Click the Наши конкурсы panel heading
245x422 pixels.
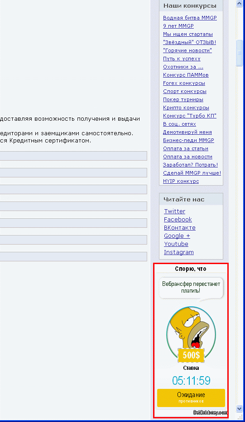(190, 6)
